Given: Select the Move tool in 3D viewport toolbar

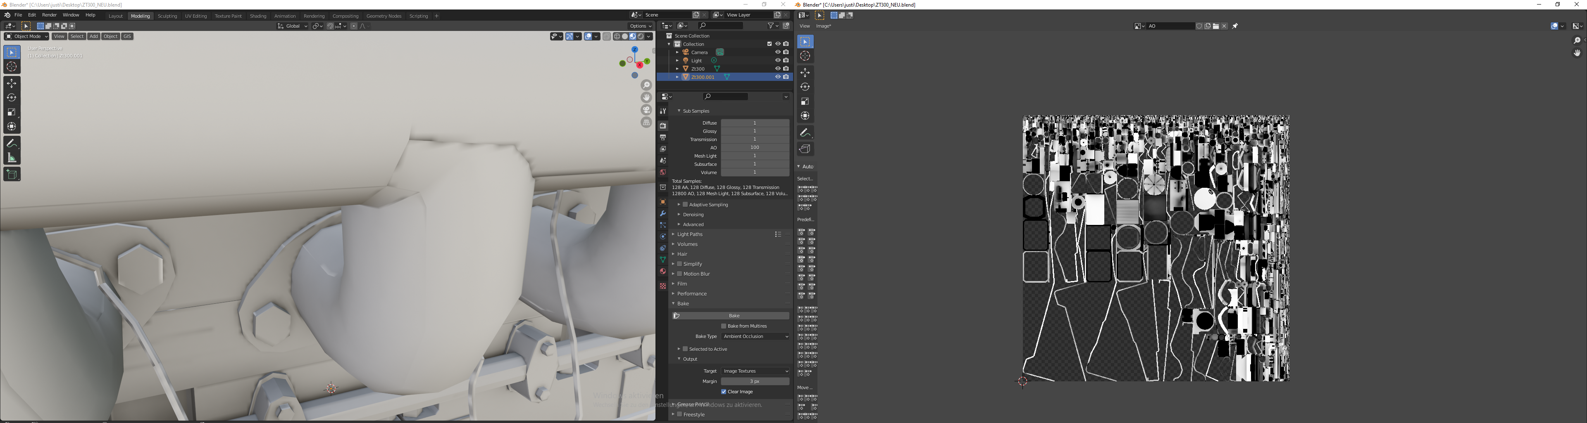Looking at the screenshot, I should point(12,83).
